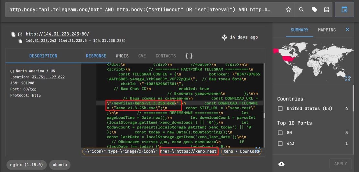Check the United States (US) filter

point(280,108)
